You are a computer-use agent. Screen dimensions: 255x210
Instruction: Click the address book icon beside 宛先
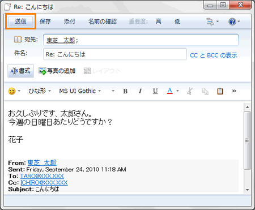(18, 40)
